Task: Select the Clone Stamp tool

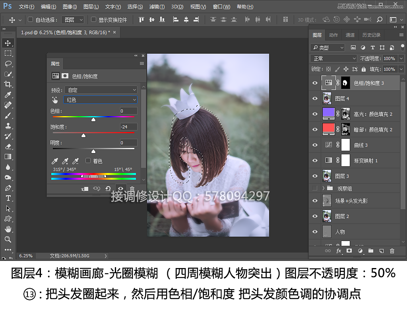Action: [8, 126]
